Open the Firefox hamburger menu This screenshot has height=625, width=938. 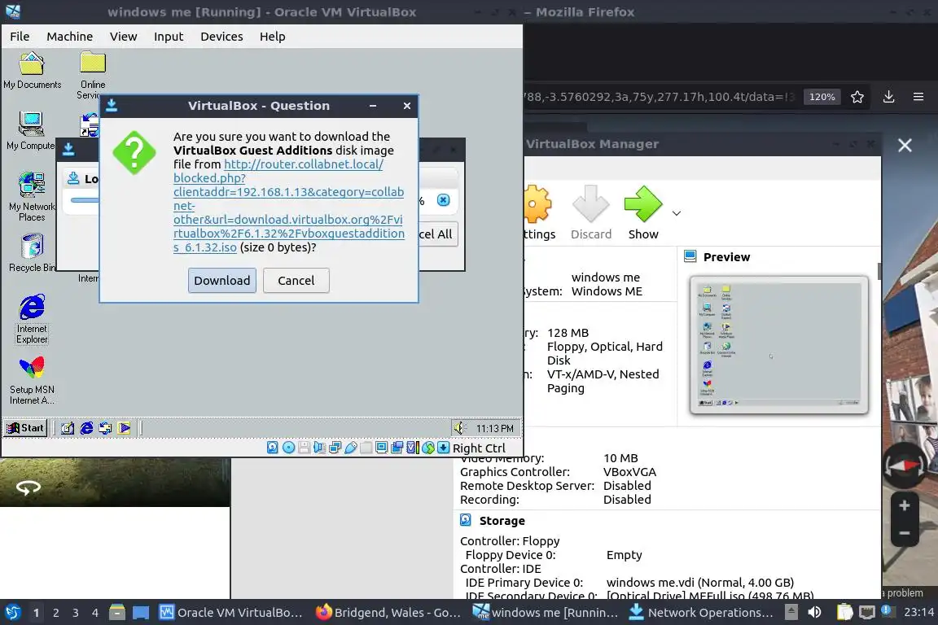click(x=918, y=97)
